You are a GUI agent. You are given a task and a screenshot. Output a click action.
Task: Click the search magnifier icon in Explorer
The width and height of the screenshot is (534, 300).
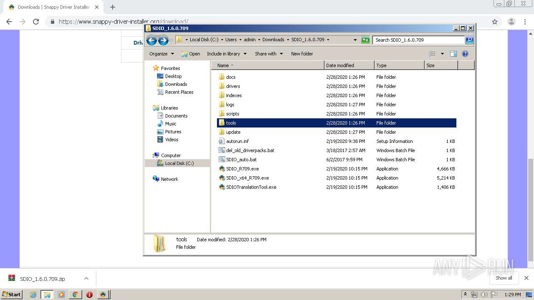[469, 40]
